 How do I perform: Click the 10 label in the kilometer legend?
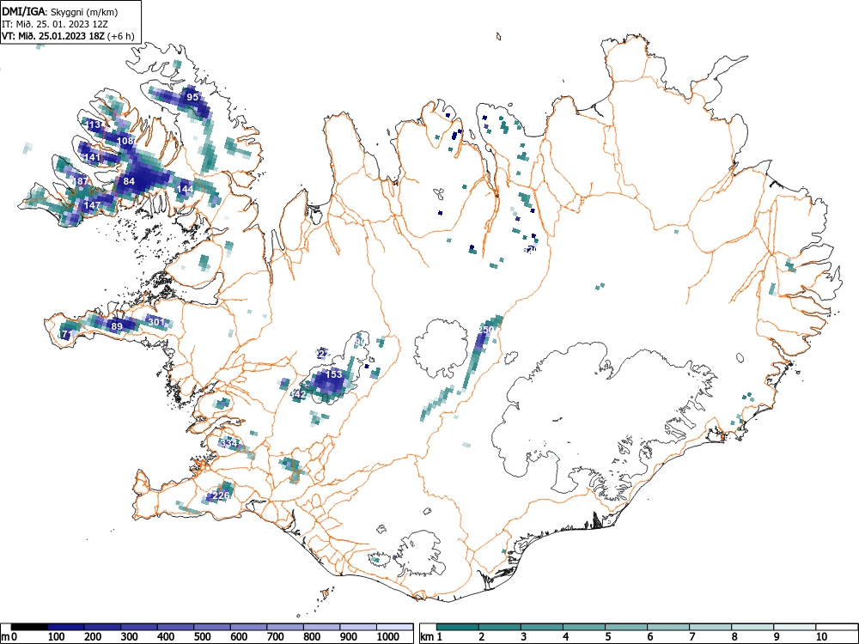tap(821, 637)
